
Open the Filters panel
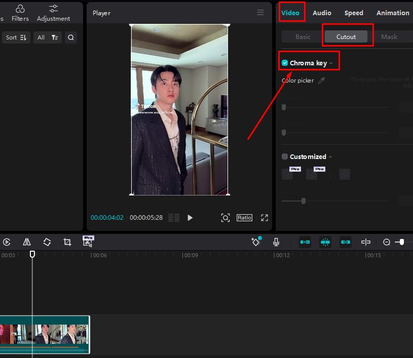click(20, 13)
